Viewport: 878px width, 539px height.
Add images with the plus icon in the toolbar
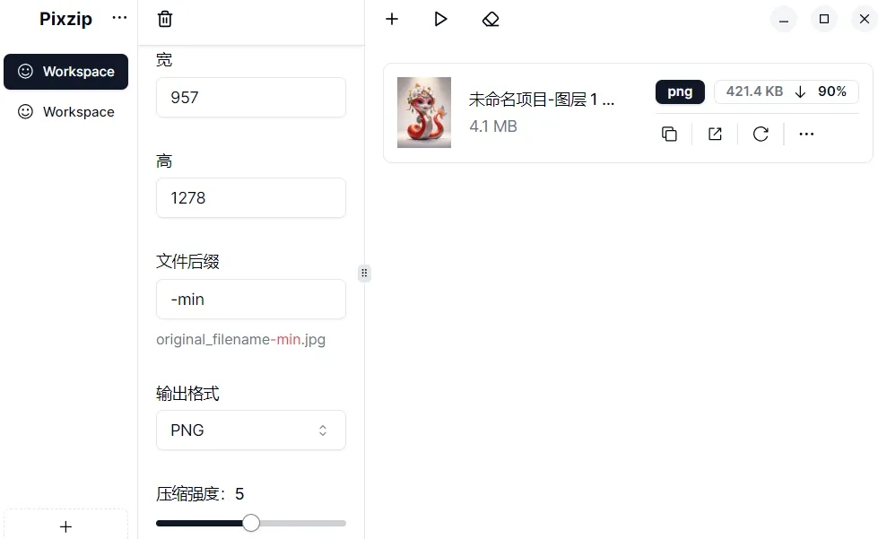392,19
